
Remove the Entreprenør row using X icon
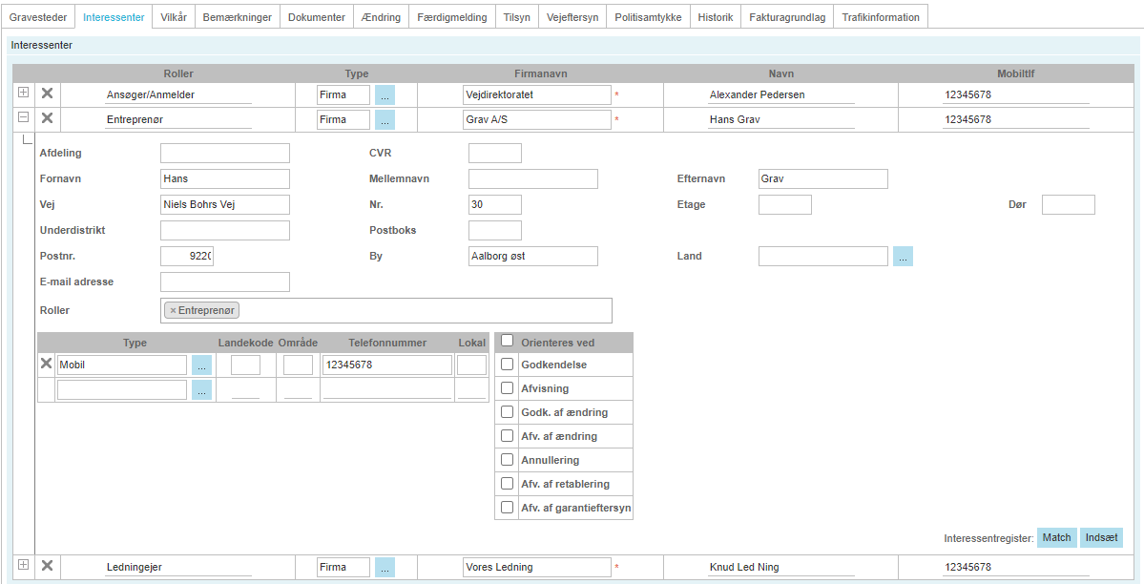[x=46, y=118]
